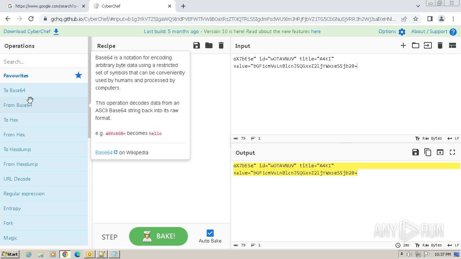Screen dimensions: 461x259
Task: Select the Fork operation
Action: [44, 223]
